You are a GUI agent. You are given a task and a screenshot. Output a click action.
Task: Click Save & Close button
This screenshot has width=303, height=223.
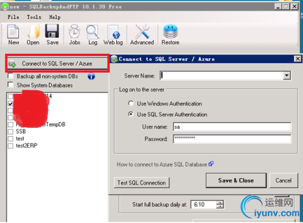[236, 181]
